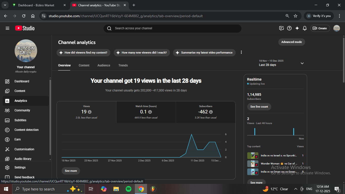Open the notifications bell
345x194 pixels.
(x=305, y=28)
